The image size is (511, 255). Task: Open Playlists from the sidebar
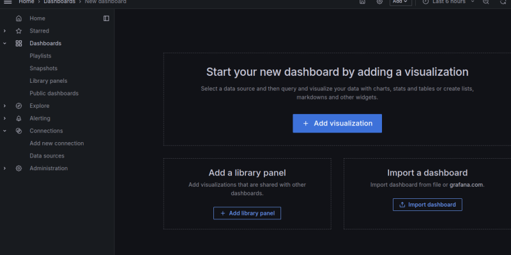(40, 56)
